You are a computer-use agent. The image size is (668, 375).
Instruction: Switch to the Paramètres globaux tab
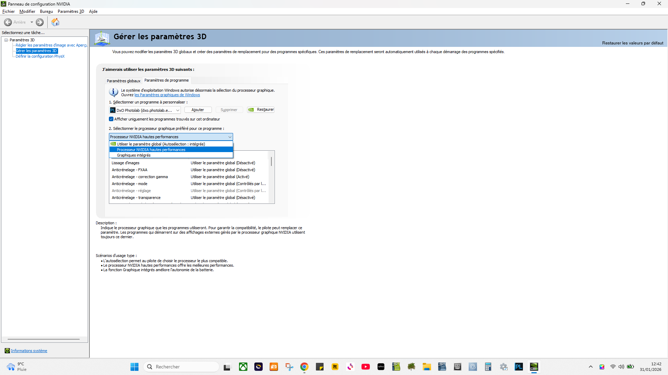pos(124,81)
